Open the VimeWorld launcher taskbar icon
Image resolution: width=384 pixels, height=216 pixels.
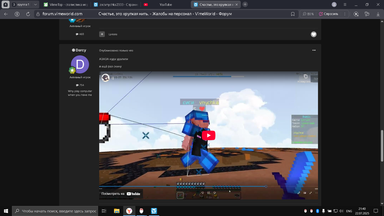pos(154,211)
